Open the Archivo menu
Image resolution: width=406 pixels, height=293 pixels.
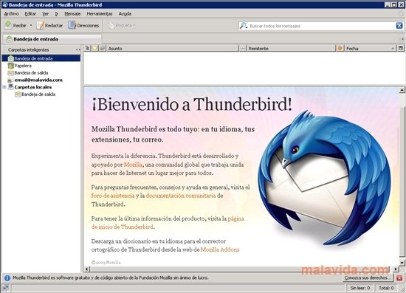[x=11, y=14]
